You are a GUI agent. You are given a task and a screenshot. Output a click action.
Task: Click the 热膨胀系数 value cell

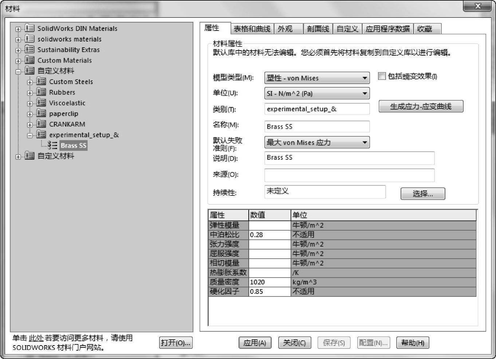pyautogui.click(x=270, y=272)
